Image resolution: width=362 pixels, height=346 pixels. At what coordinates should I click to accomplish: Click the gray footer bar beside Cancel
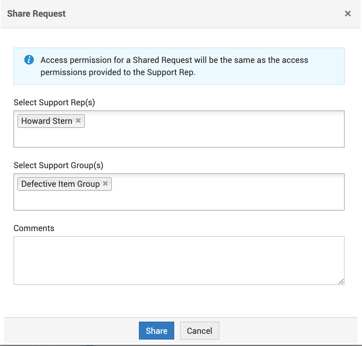pyautogui.click(x=283, y=331)
